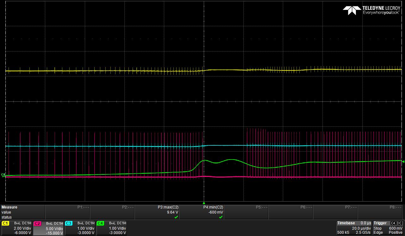Click the C3 -3.0000 V offset value
Image resolution: width=405 pixels, height=236 pixels.
[x=86, y=233]
